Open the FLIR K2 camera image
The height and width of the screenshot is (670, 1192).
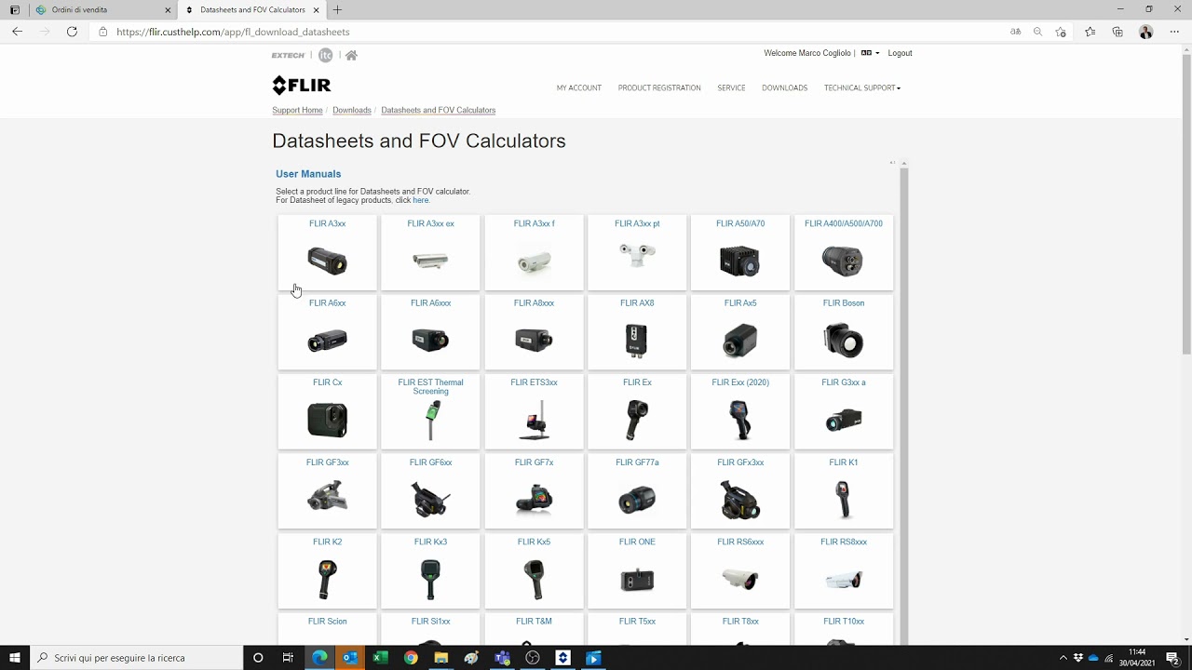point(327,580)
